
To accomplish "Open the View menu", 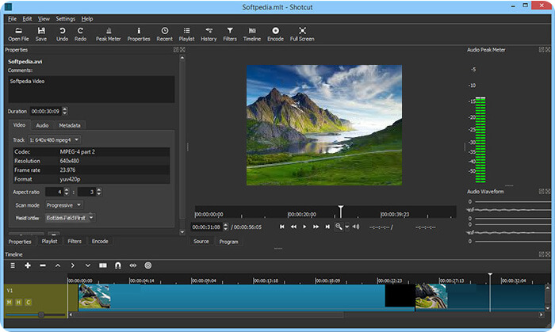I will (44, 19).
